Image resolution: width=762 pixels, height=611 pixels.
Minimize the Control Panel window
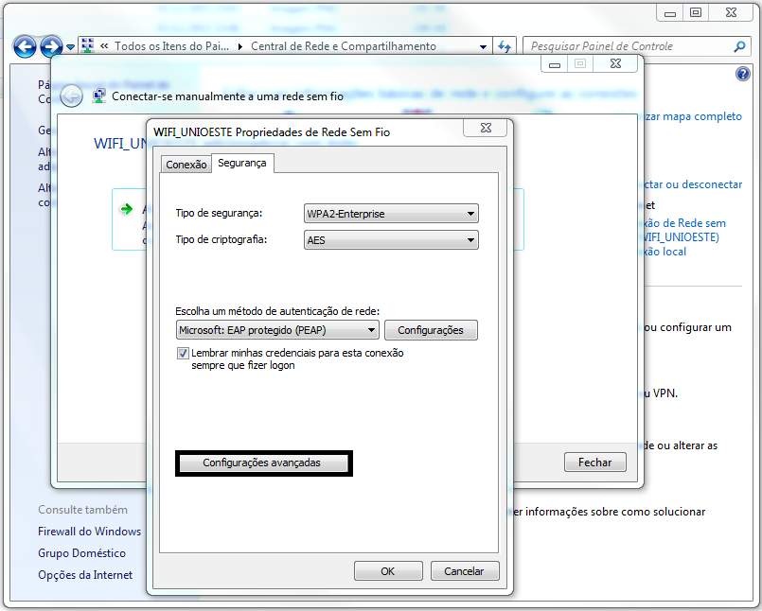pos(670,13)
